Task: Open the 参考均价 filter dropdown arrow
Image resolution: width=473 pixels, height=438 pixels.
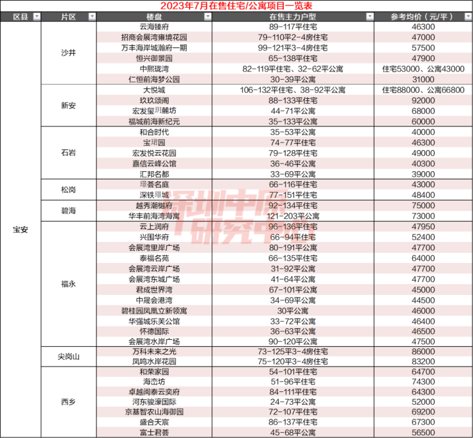Action: [469, 17]
